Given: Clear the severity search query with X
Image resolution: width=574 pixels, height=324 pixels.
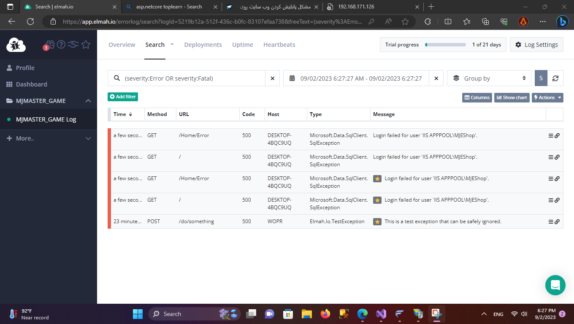Looking at the screenshot, I should [x=272, y=78].
